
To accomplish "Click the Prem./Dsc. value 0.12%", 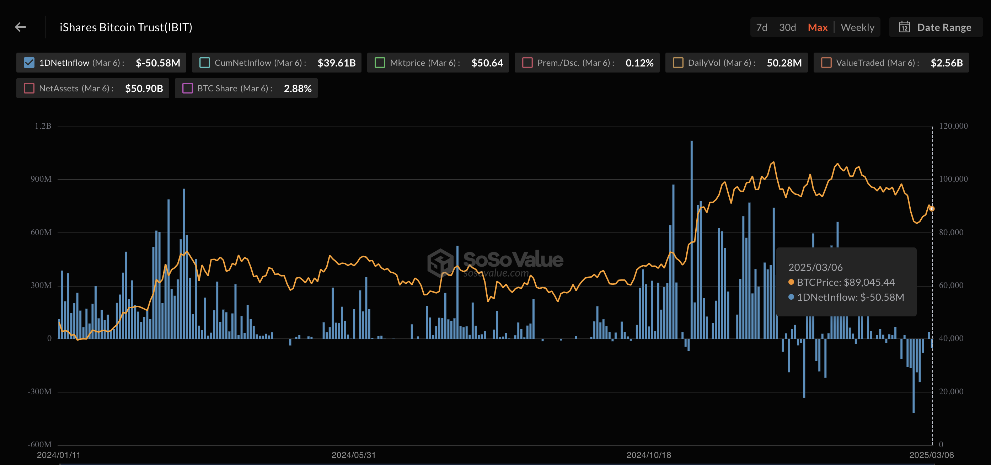I will tap(639, 63).
